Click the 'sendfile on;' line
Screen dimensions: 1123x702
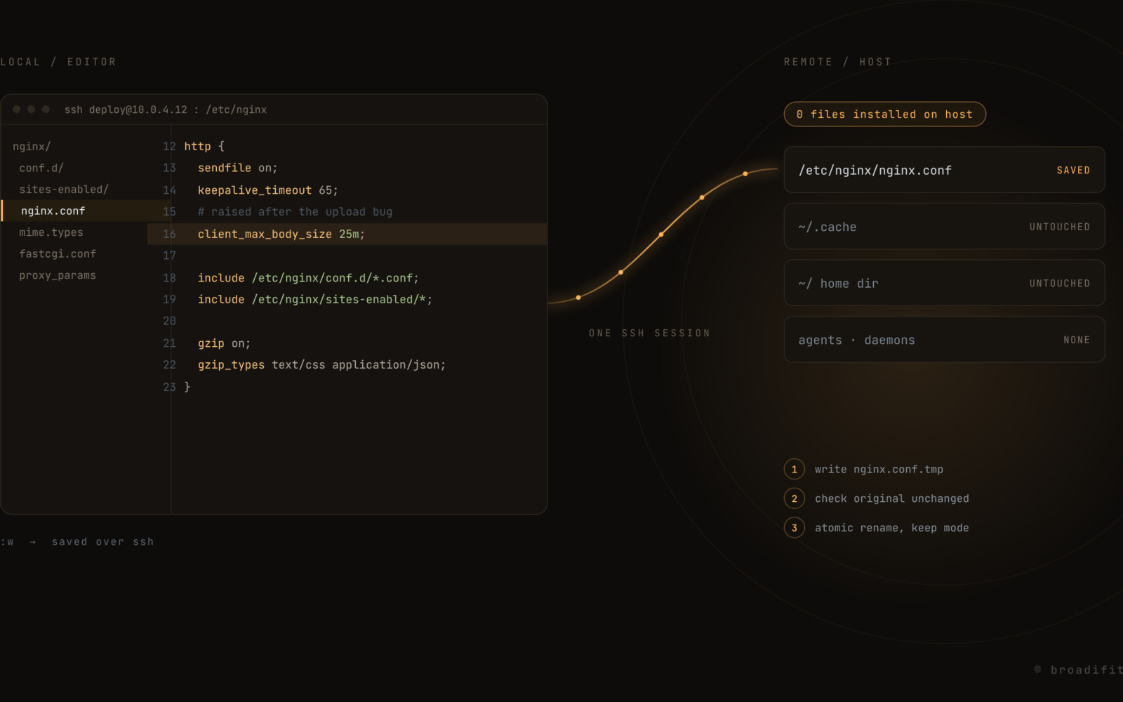pos(237,168)
